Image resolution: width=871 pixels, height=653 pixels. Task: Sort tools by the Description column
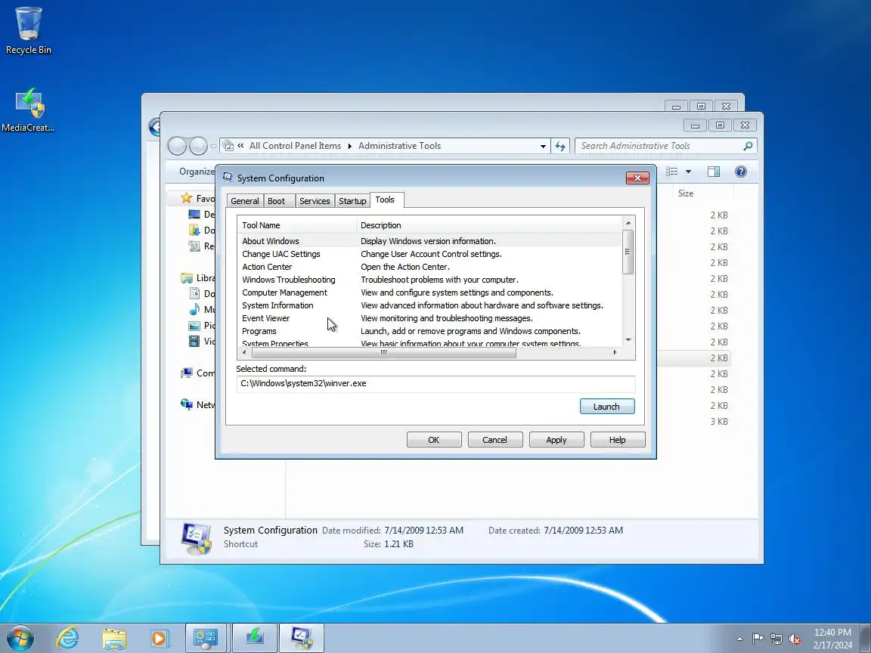coord(489,225)
